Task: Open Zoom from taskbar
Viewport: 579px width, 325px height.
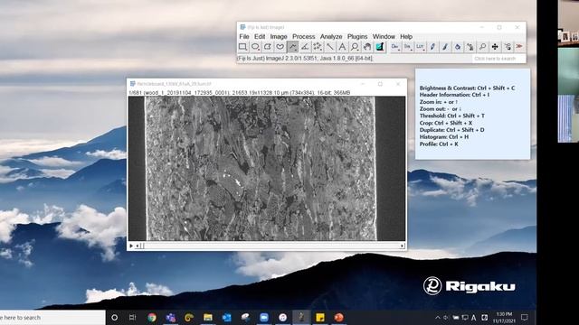Action: [x=264, y=317]
